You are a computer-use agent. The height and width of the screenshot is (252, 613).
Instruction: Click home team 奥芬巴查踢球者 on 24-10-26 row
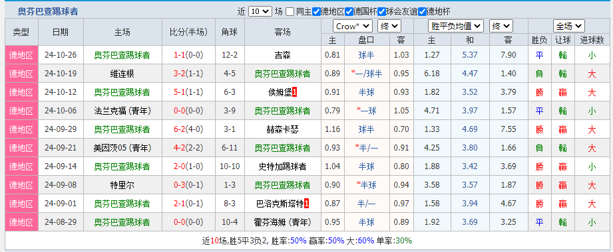pyautogui.click(x=122, y=55)
